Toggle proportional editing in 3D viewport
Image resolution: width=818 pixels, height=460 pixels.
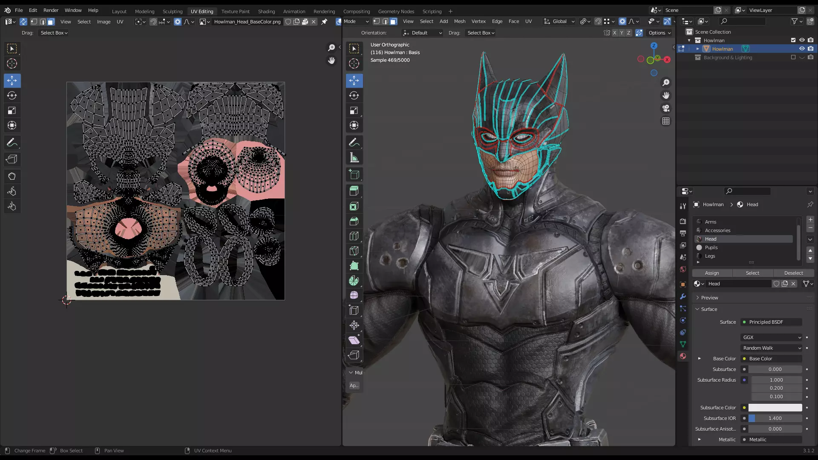click(x=622, y=22)
